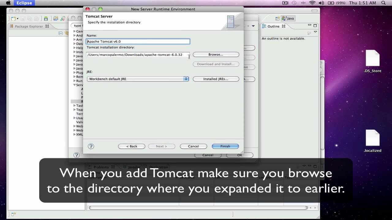Image resolution: width=392 pixels, height=220 pixels.
Task: Select the Javadoc tab
Action: coord(132,167)
